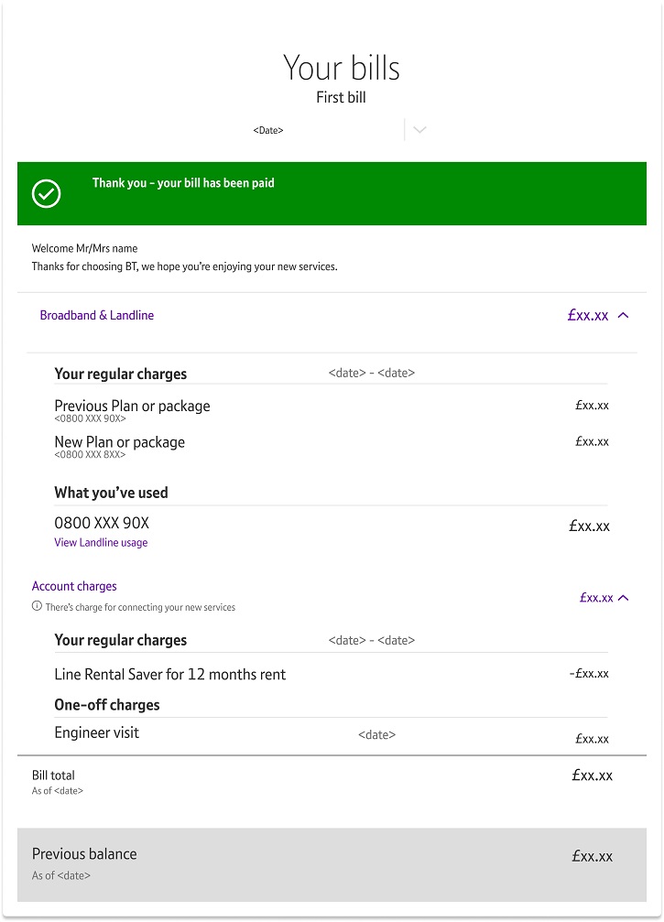Viewport: 664px width, 922px height.
Task: Select the Broadband & Landline heading
Action: coord(97,315)
